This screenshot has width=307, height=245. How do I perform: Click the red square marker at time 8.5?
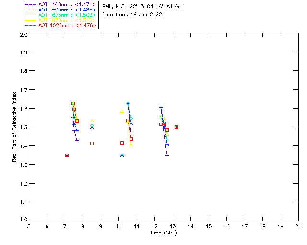tap(92, 144)
